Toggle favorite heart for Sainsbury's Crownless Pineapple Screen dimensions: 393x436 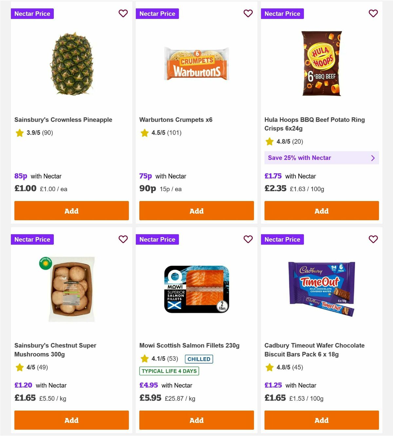(x=123, y=13)
